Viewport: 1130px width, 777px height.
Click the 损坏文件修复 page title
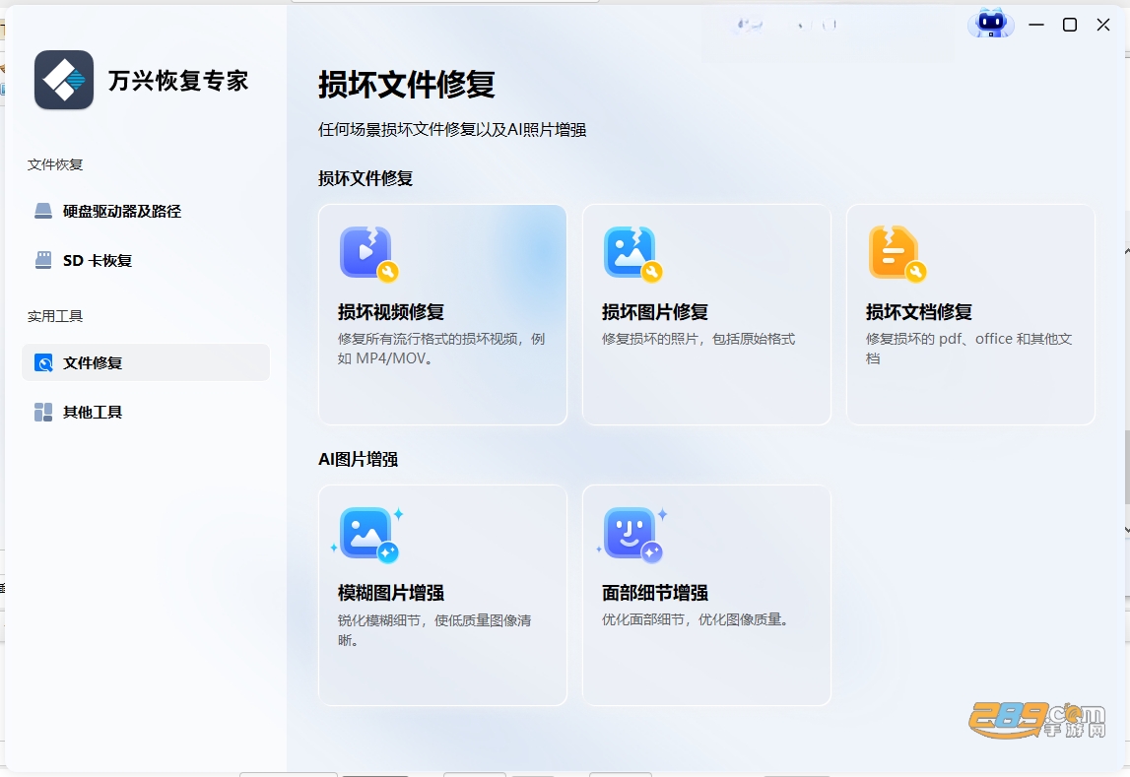[407, 85]
